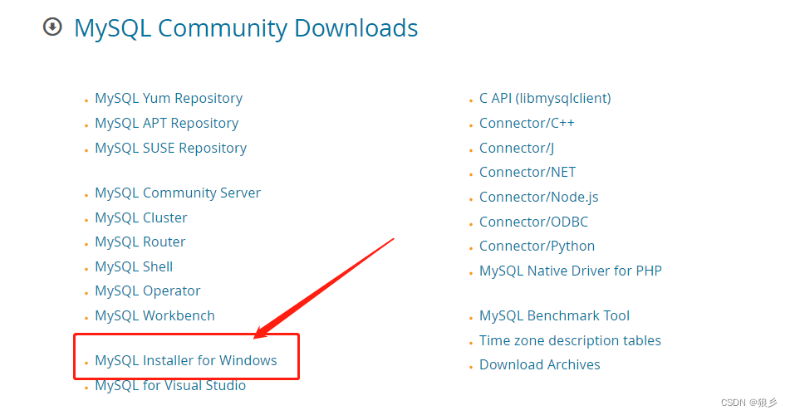The width and height of the screenshot is (790, 415).
Task: Open MySQL Benchmark Tool link
Action: 554,315
